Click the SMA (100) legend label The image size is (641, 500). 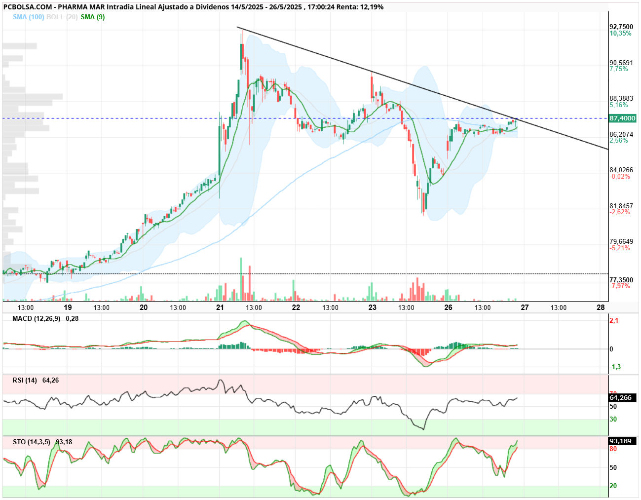coord(29,17)
